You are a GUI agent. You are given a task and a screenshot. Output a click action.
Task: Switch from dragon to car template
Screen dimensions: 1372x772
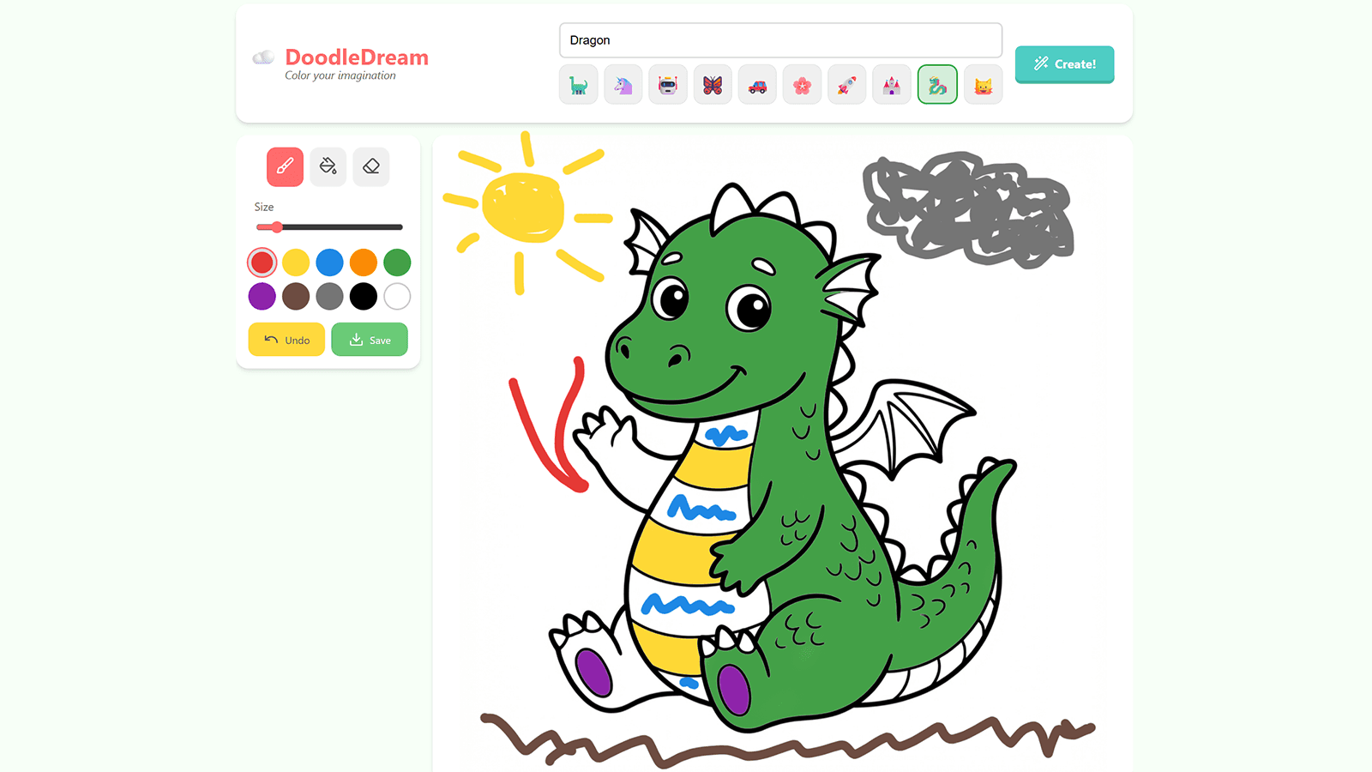click(x=757, y=84)
